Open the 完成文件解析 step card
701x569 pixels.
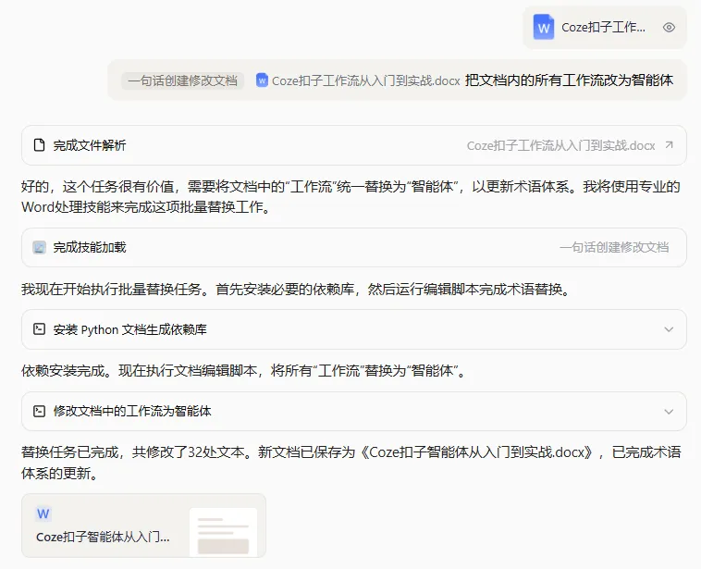pyautogui.click(x=354, y=145)
